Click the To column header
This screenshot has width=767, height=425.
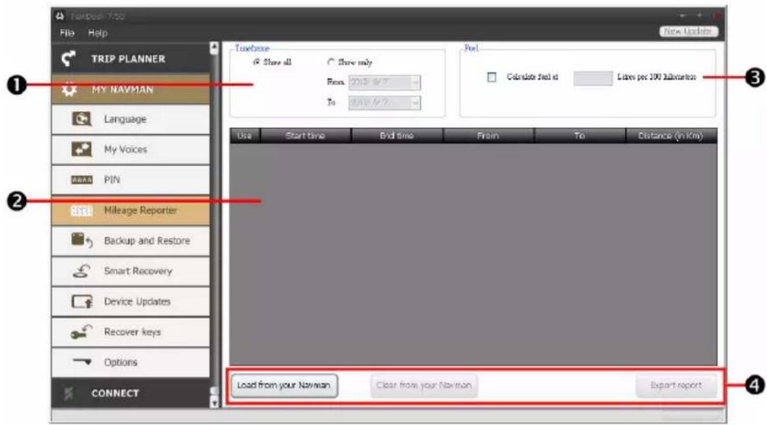[580, 135]
